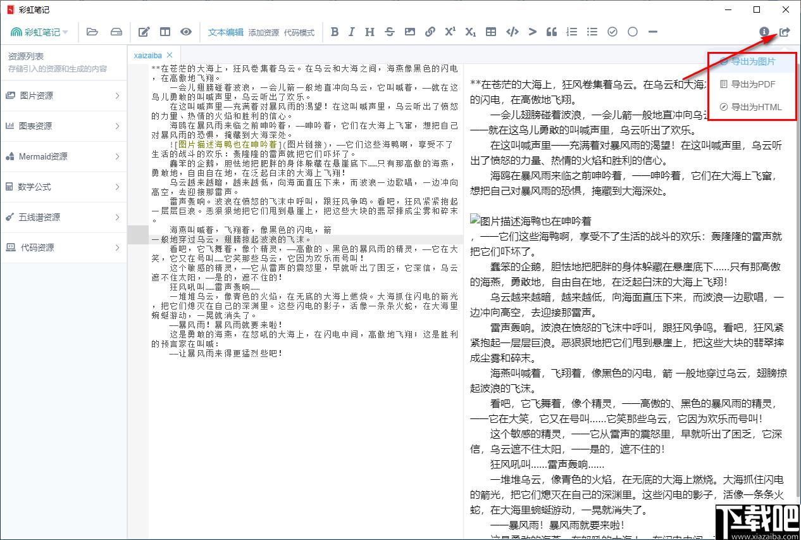Choose 导出为HTML from the export menu
This screenshot has width=801, height=540.
point(754,107)
